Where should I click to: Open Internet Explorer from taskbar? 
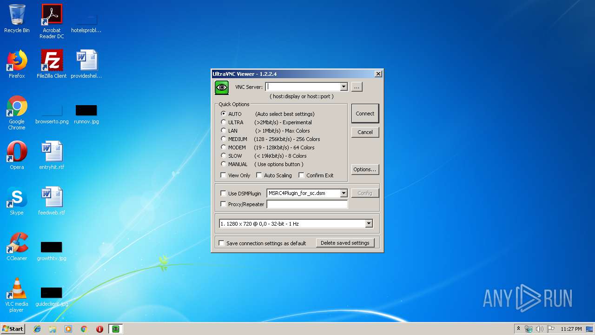pos(37,329)
